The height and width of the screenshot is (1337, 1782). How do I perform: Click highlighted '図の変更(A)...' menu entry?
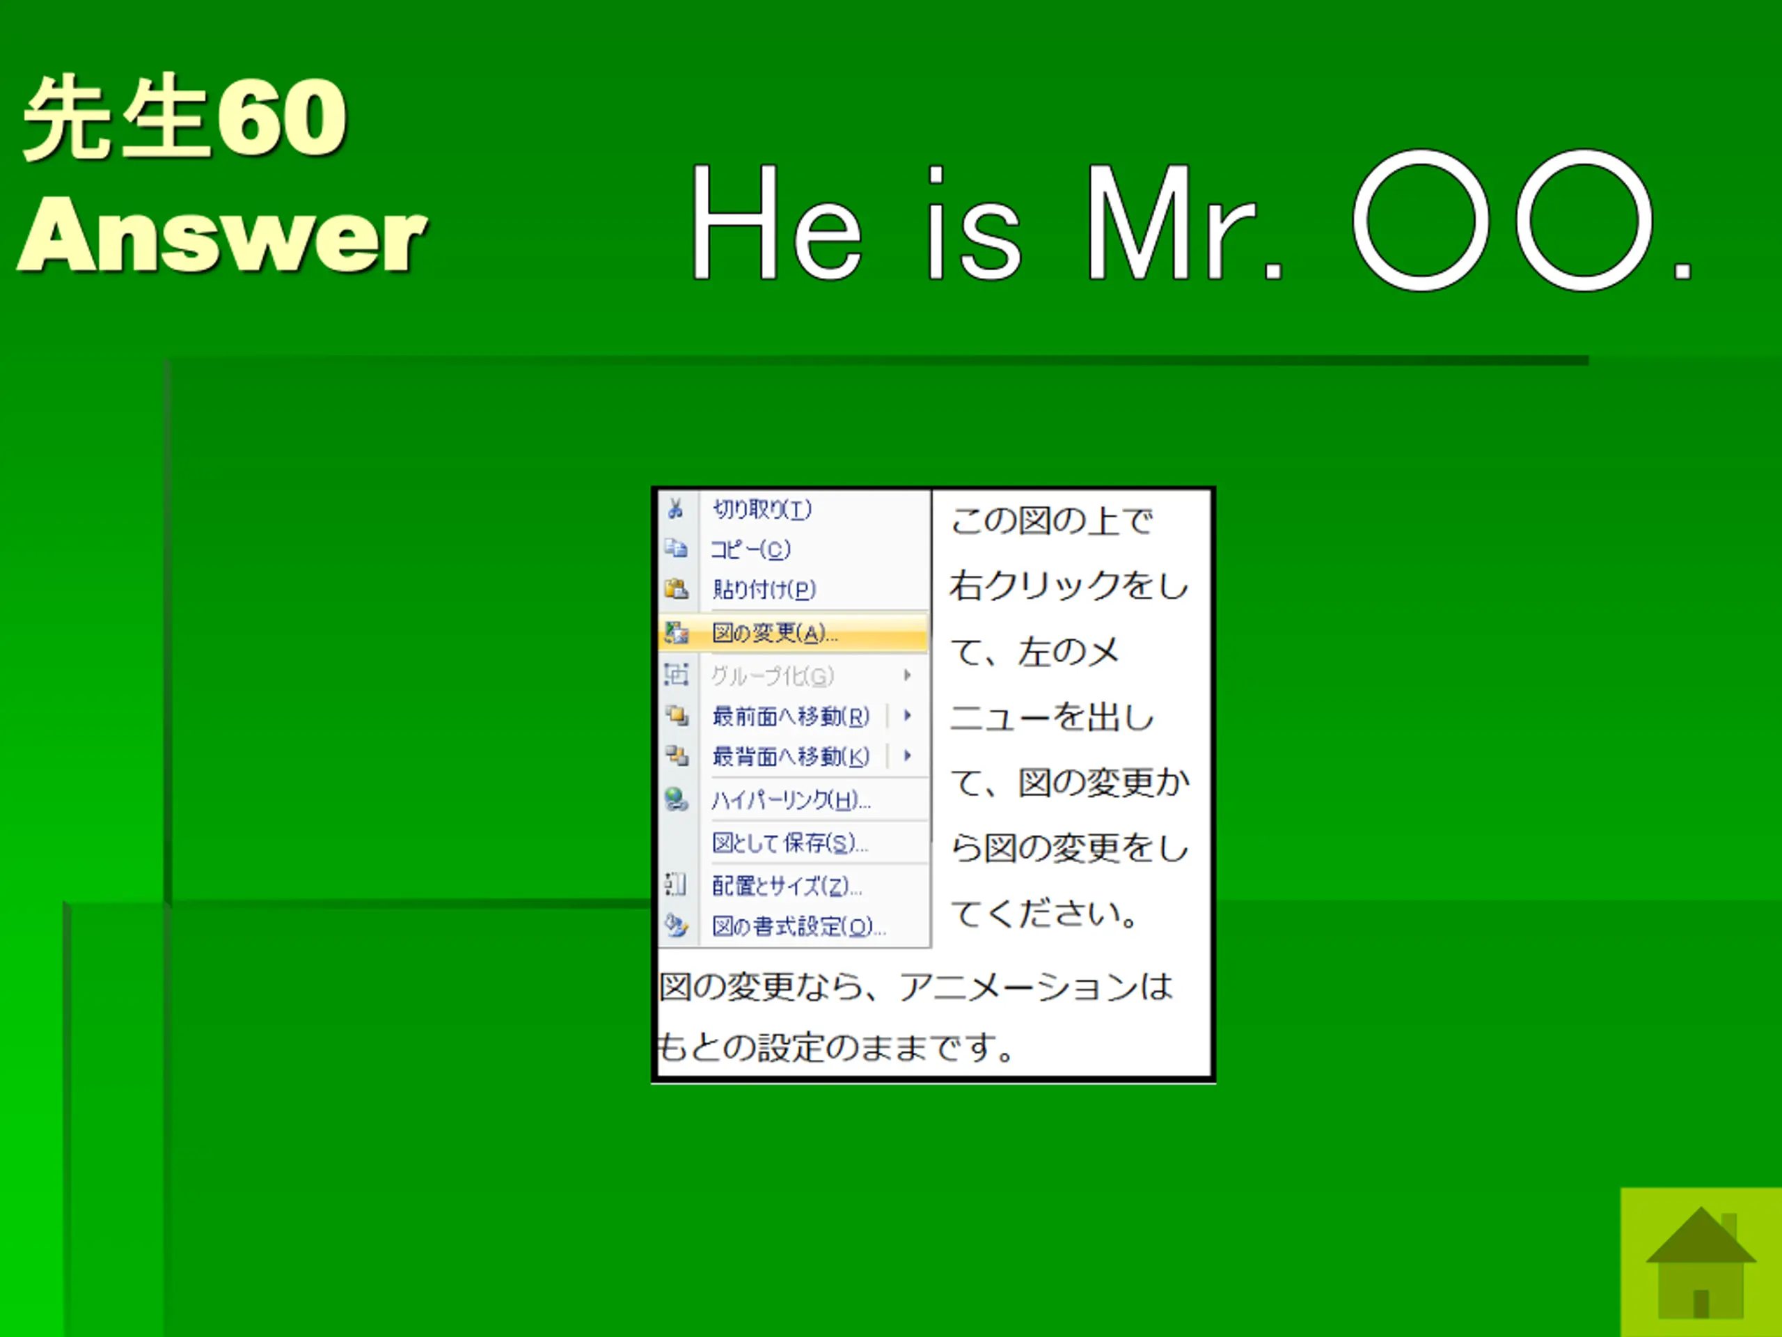coord(793,634)
